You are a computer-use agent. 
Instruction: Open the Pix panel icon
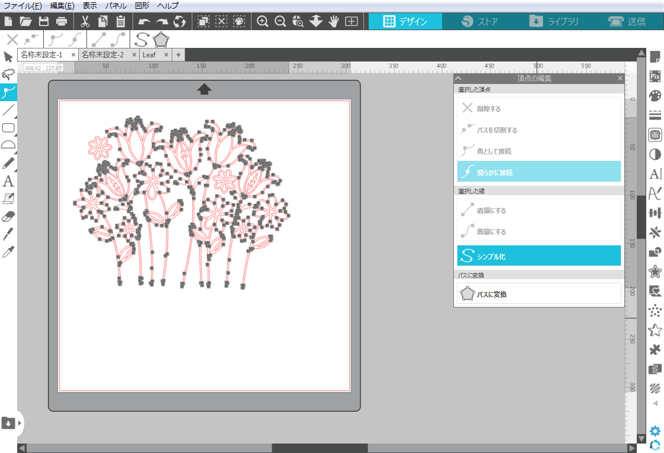[x=655, y=76]
